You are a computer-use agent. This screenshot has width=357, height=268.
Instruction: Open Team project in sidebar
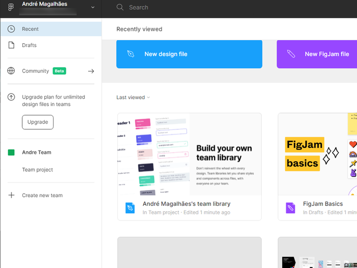click(37, 169)
